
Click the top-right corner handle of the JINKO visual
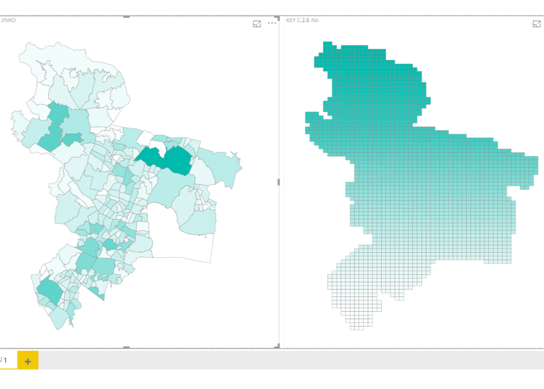coord(277,17)
